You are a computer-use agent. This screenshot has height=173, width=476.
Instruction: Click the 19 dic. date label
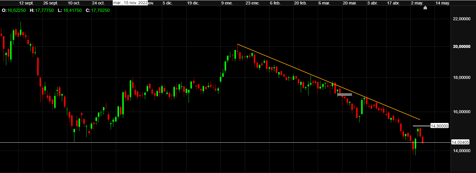tap(193, 3)
